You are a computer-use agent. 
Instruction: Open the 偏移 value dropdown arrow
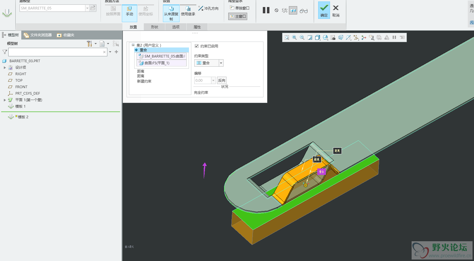pyautogui.click(x=213, y=80)
